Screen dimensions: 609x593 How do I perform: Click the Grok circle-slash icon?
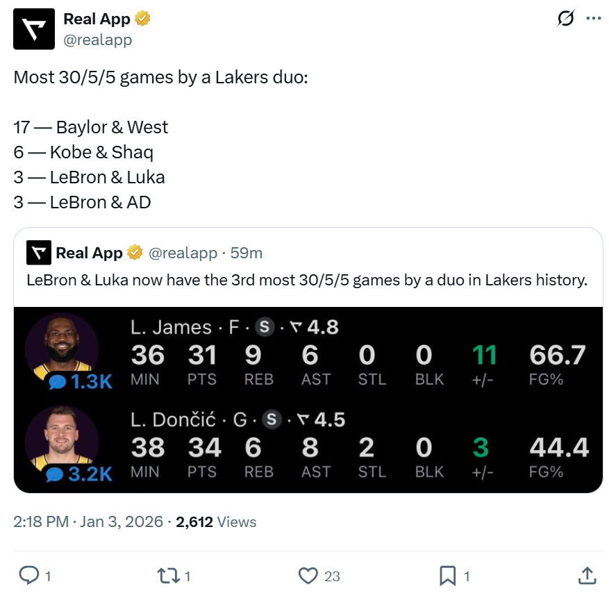click(566, 19)
